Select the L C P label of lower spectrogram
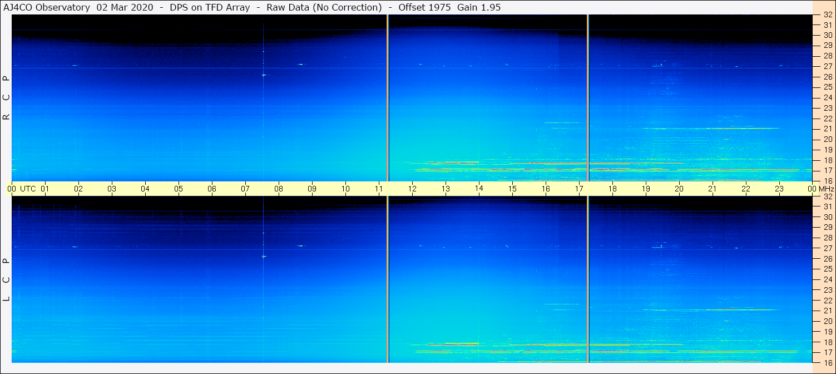Viewport: 836px width, 374px height. point(6,279)
